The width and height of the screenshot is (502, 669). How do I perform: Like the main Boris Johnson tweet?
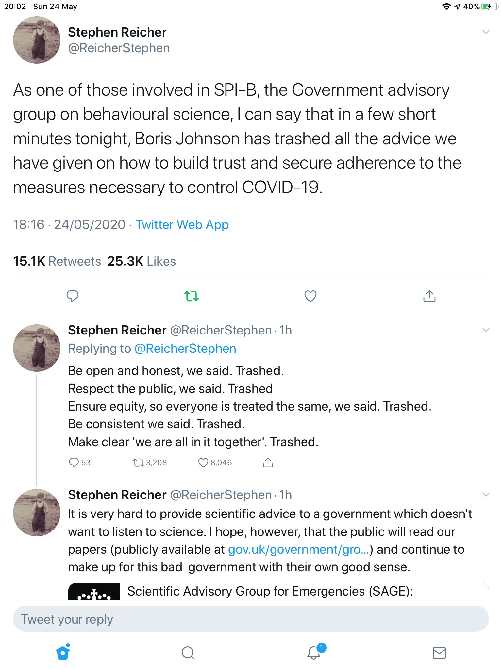coord(310,296)
